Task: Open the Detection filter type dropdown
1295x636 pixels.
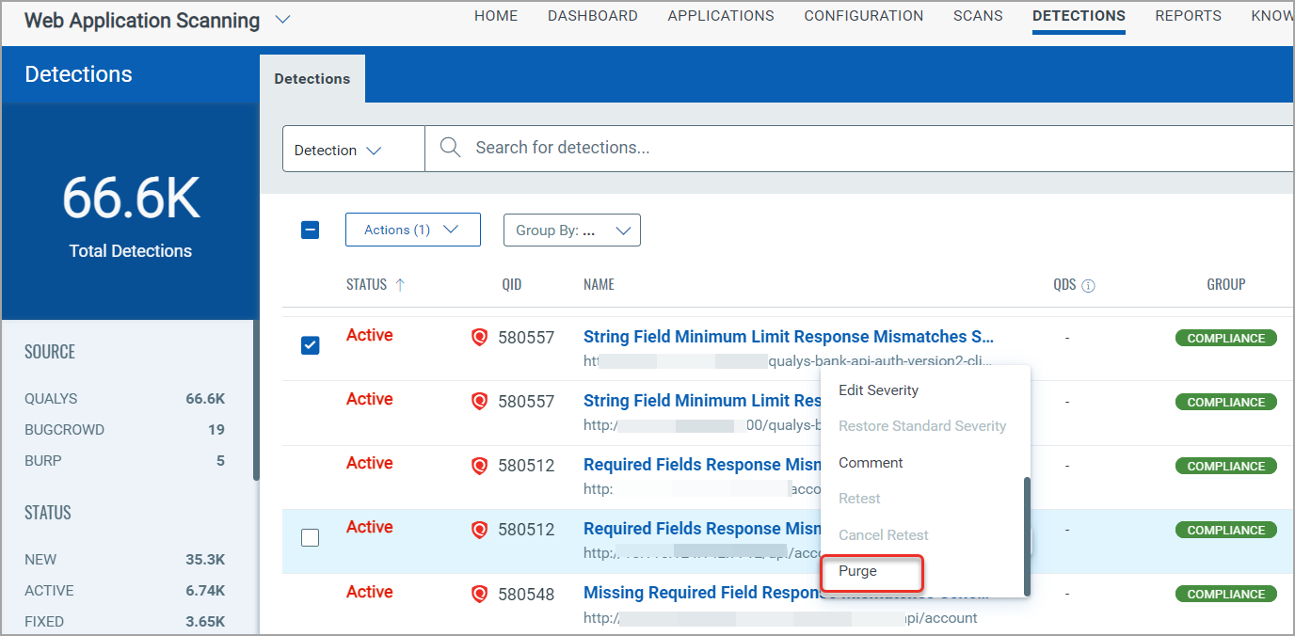Action: coord(353,148)
